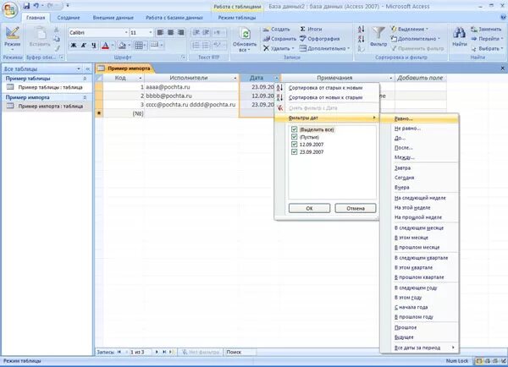Open Access help question icon
Image resolution: width=508 pixels, height=367 pixels.
(x=504, y=18)
